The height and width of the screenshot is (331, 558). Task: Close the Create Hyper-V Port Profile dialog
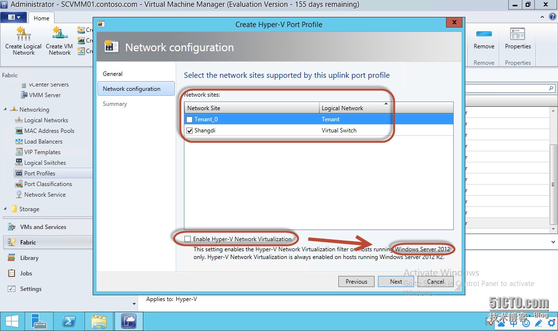point(454,22)
